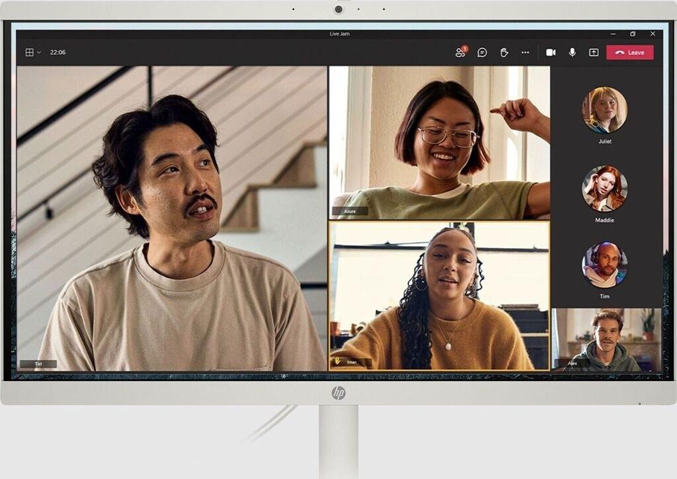Open the meeting chat icon

(482, 52)
